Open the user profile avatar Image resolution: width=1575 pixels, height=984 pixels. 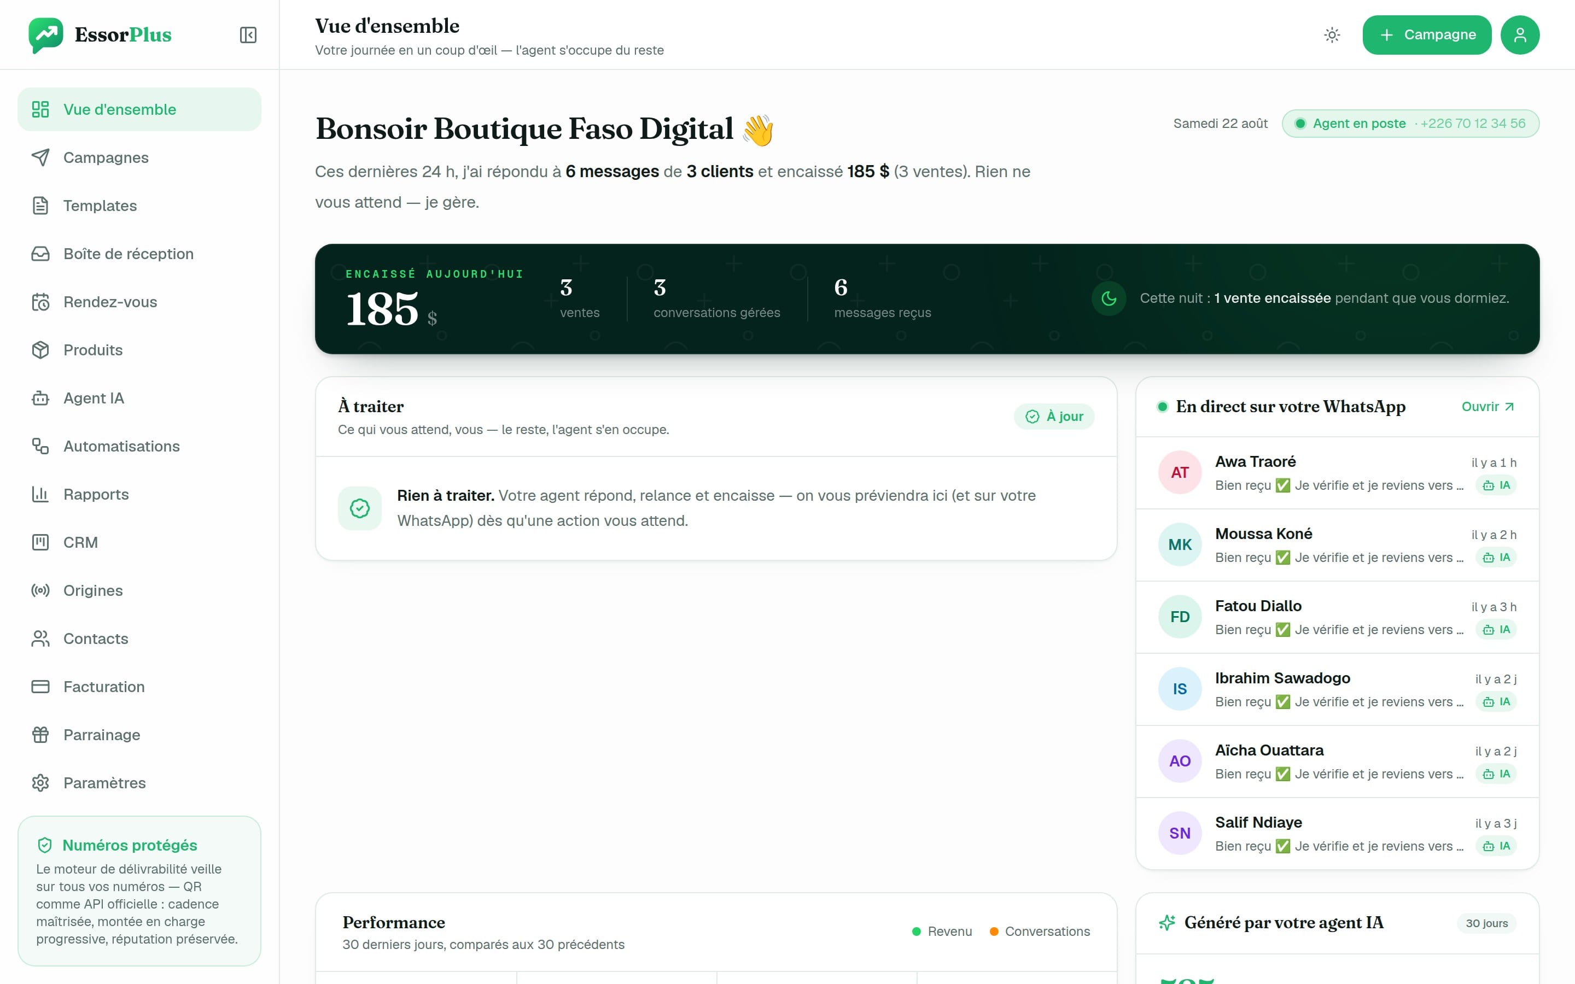pos(1520,34)
